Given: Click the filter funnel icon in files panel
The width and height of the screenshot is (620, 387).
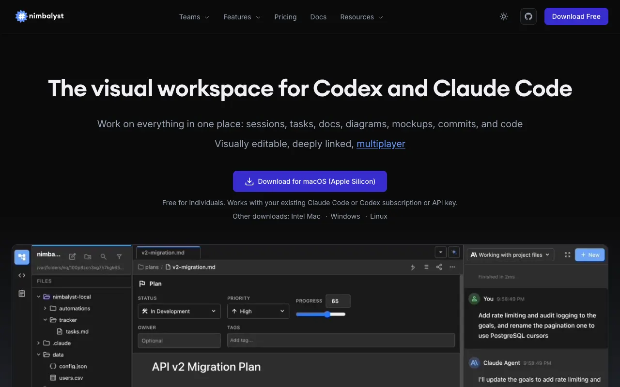Looking at the screenshot, I should point(119,256).
